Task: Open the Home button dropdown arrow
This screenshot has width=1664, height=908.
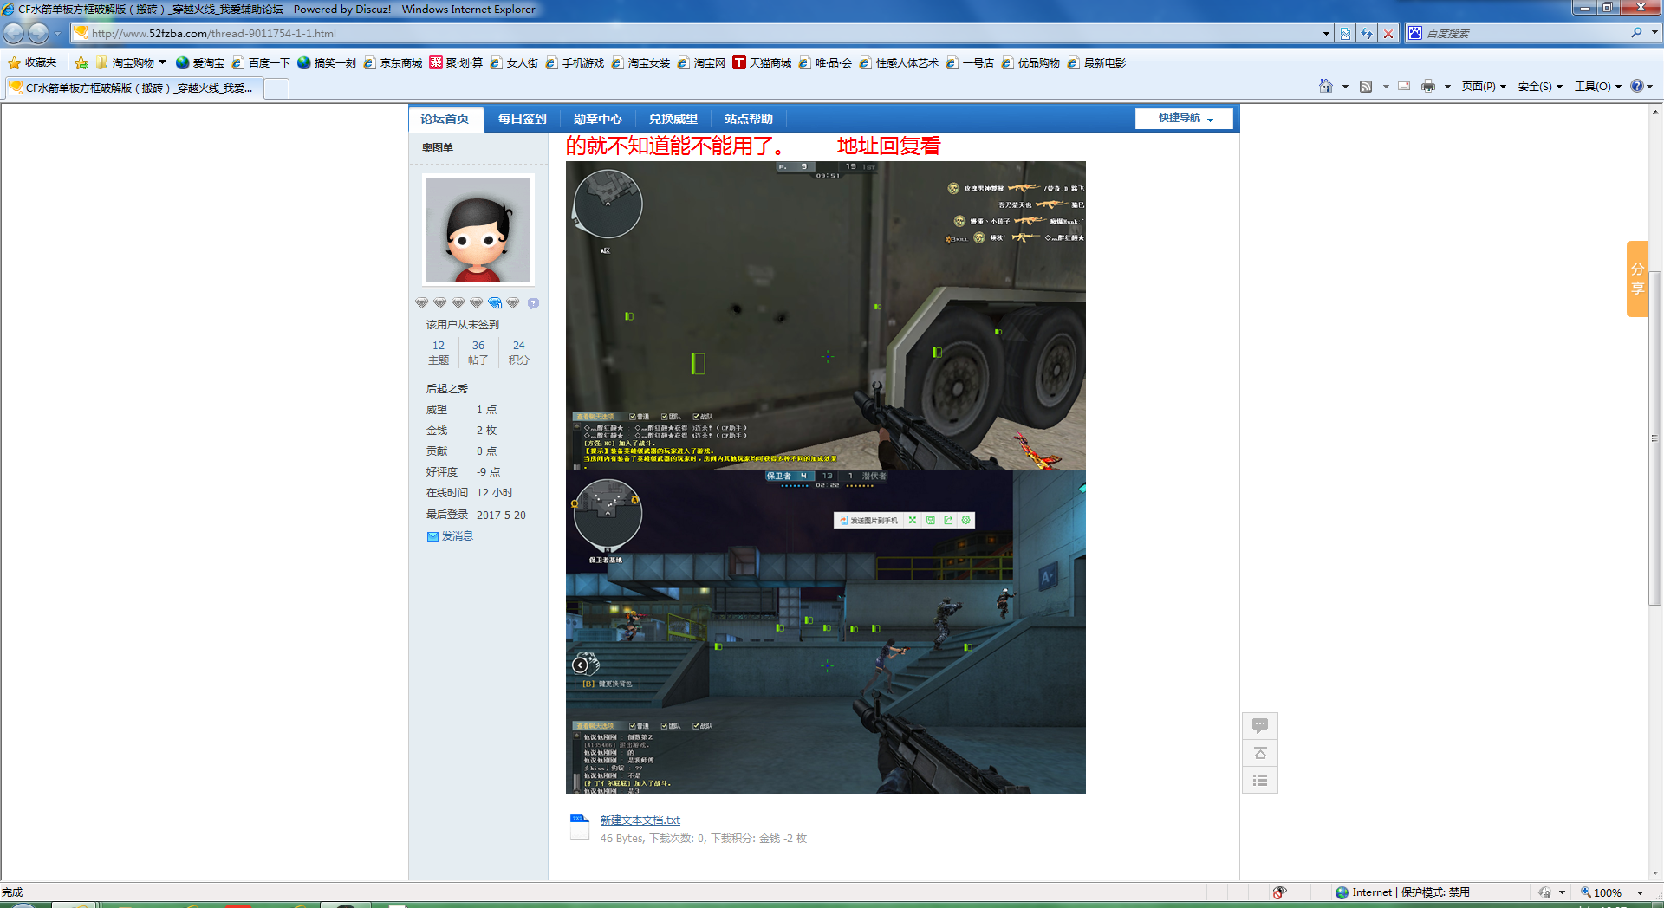Action: click(1345, 87)
